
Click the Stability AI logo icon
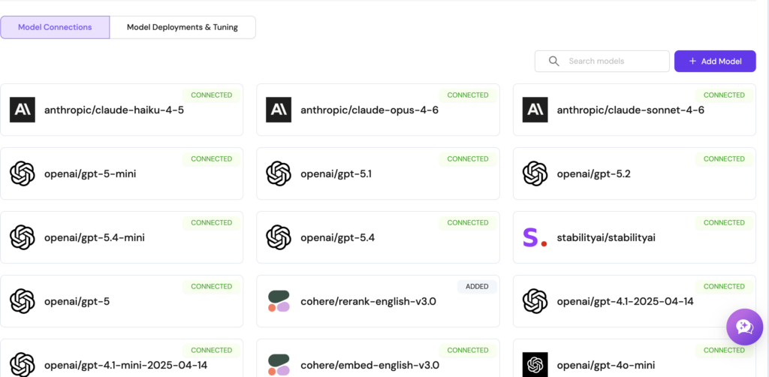(x=535, y=237)
